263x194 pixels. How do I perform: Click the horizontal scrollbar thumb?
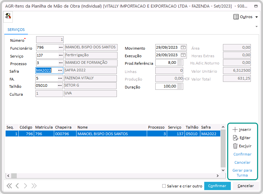pos(14,176)
